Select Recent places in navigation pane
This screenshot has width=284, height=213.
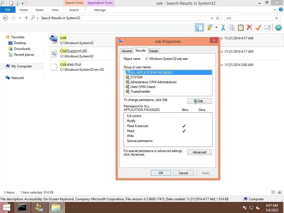click(24, 55)
